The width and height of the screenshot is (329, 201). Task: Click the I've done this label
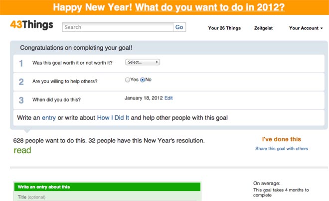[x=282, y=139]
